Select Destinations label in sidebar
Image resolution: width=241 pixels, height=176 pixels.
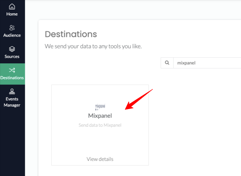12,78
